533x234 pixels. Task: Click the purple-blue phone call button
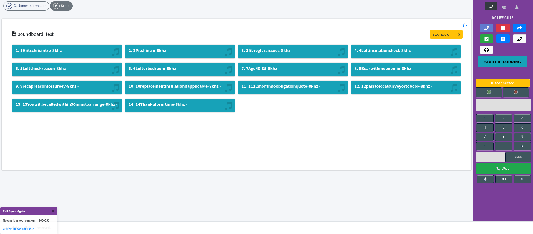486,28
